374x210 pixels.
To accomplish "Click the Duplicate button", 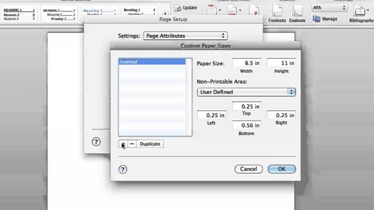I will point(150,144).
